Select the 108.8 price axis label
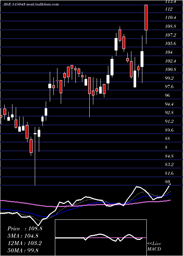The image size is (183, 256). click(x=171, y=26)
